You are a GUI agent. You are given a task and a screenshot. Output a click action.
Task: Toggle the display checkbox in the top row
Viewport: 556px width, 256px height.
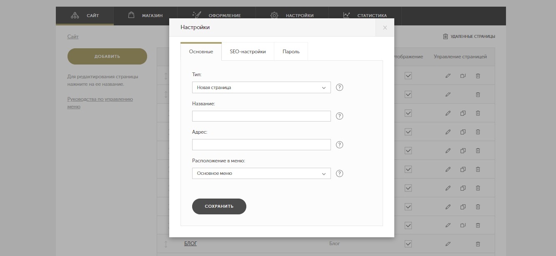click(x=408, y=76)
